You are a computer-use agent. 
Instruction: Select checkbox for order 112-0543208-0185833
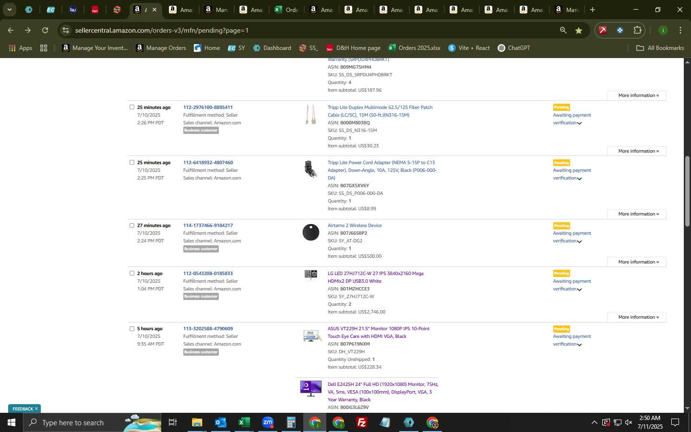132,273
